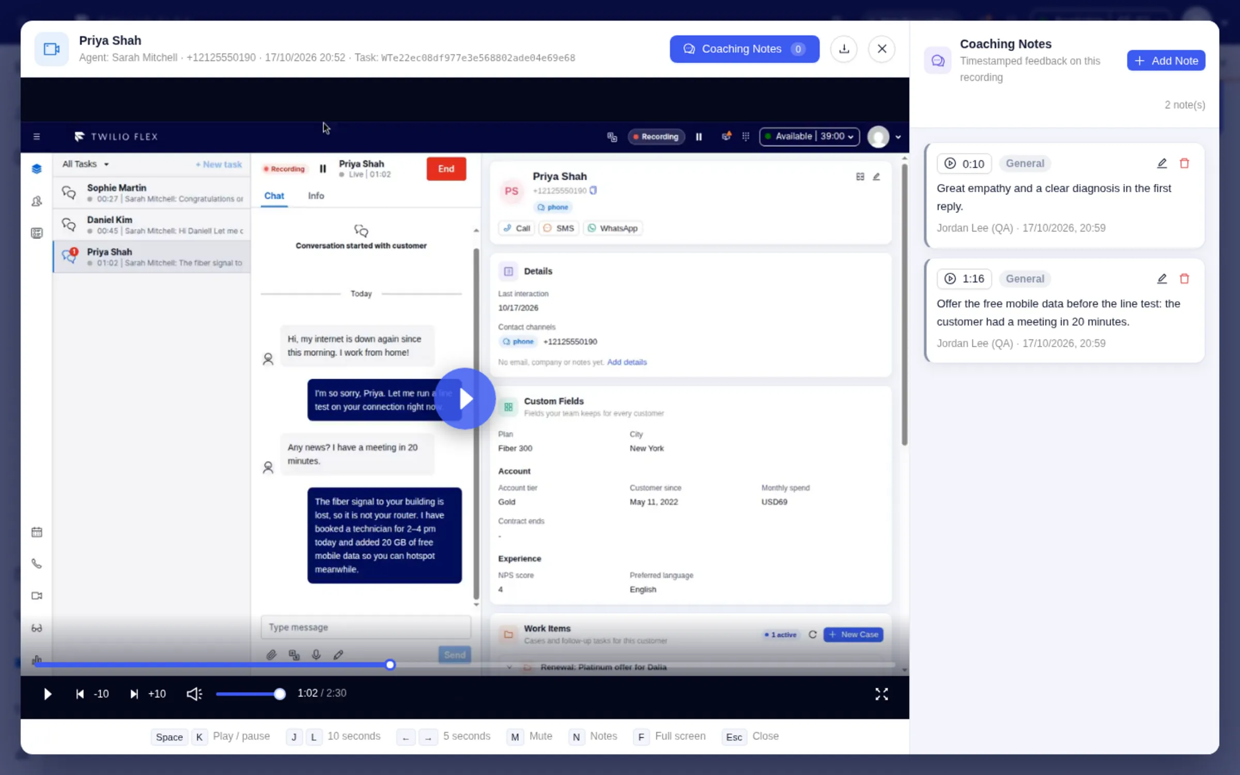Click the WhatsApp channel button
Viewport: 1240px width, 775px height.
[613, 228]
